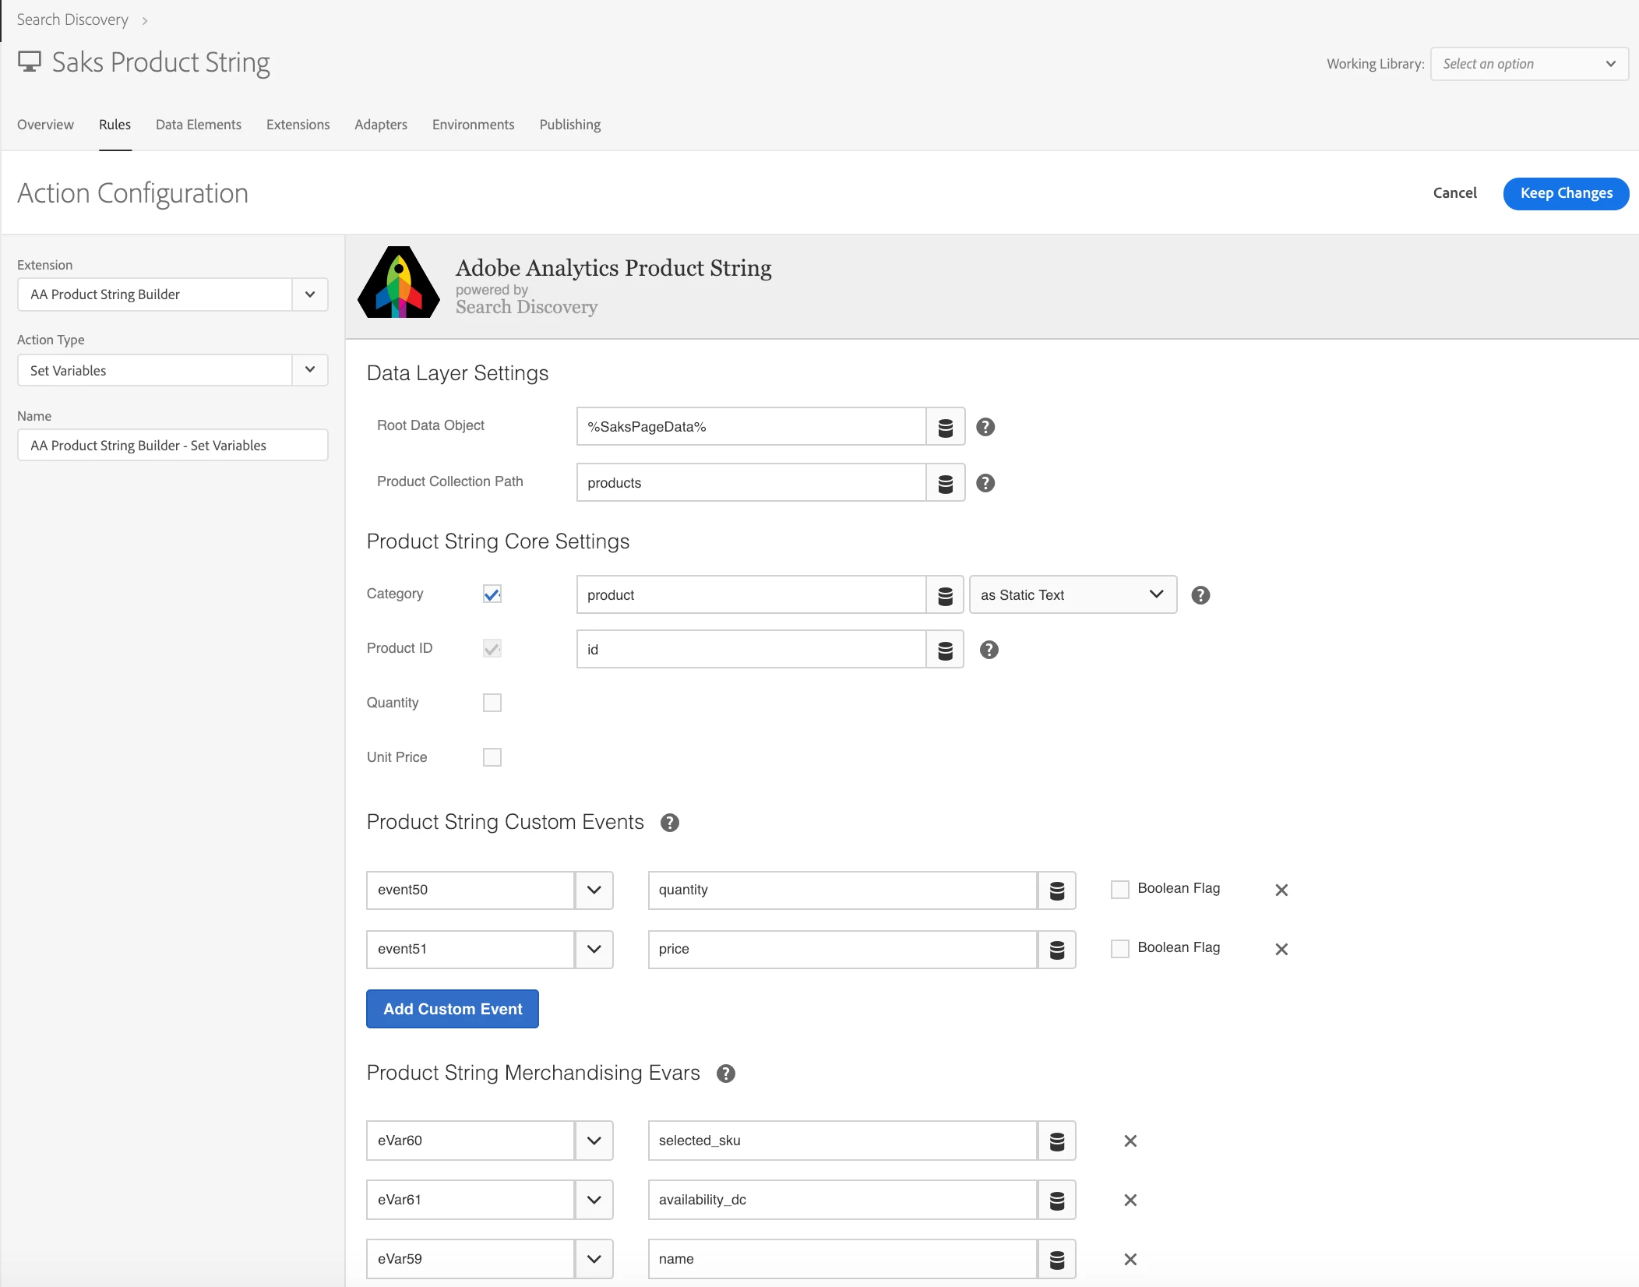
Task: Open help icon for Product String Merchandising Evars
Action: (x=725, y=1074)
